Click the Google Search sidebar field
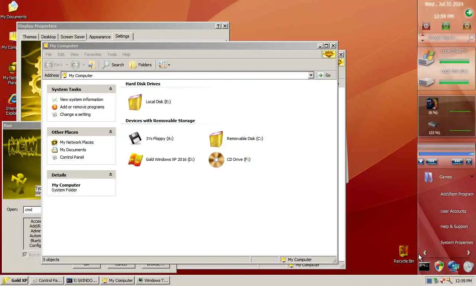 click(x=447, y=38)
